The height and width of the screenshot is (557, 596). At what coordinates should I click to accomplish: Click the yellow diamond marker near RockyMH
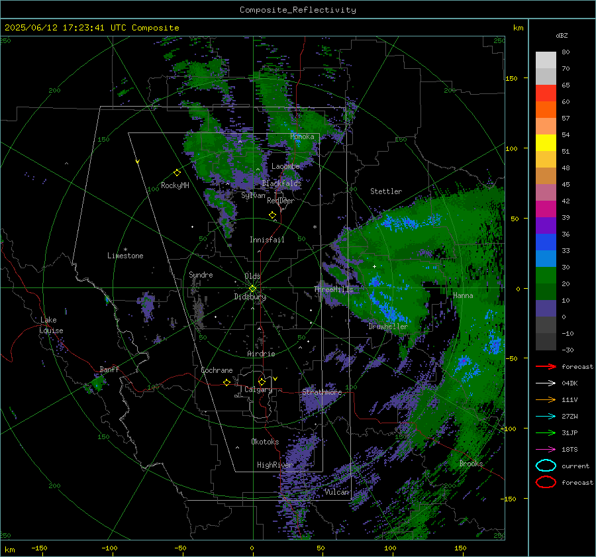pos(177,173)
